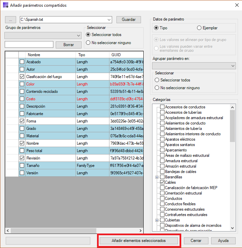Click the Borrar button
Image resolution: width=242 pixels, height=248 pixels.
tap(68, 45)
